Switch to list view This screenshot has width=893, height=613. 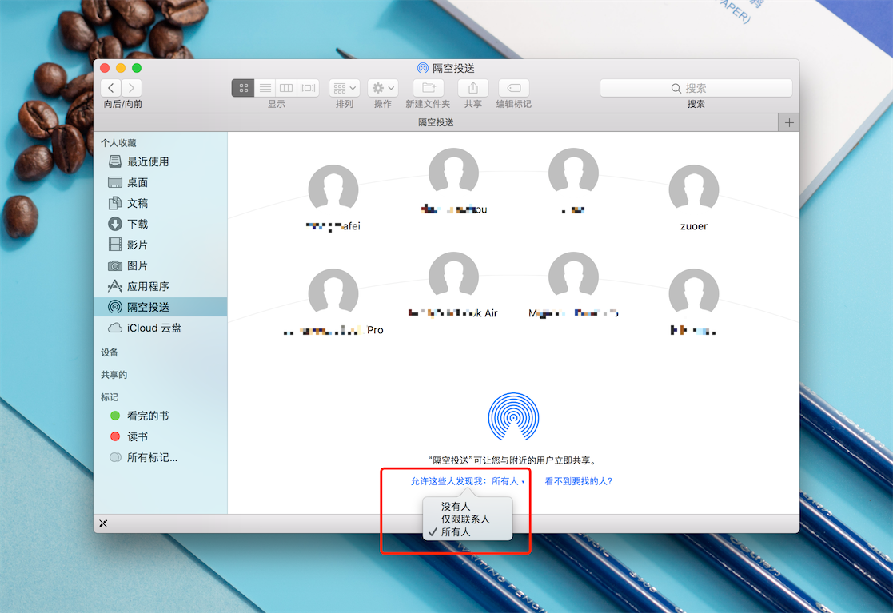pyautogui.click(x=265, y=88)
